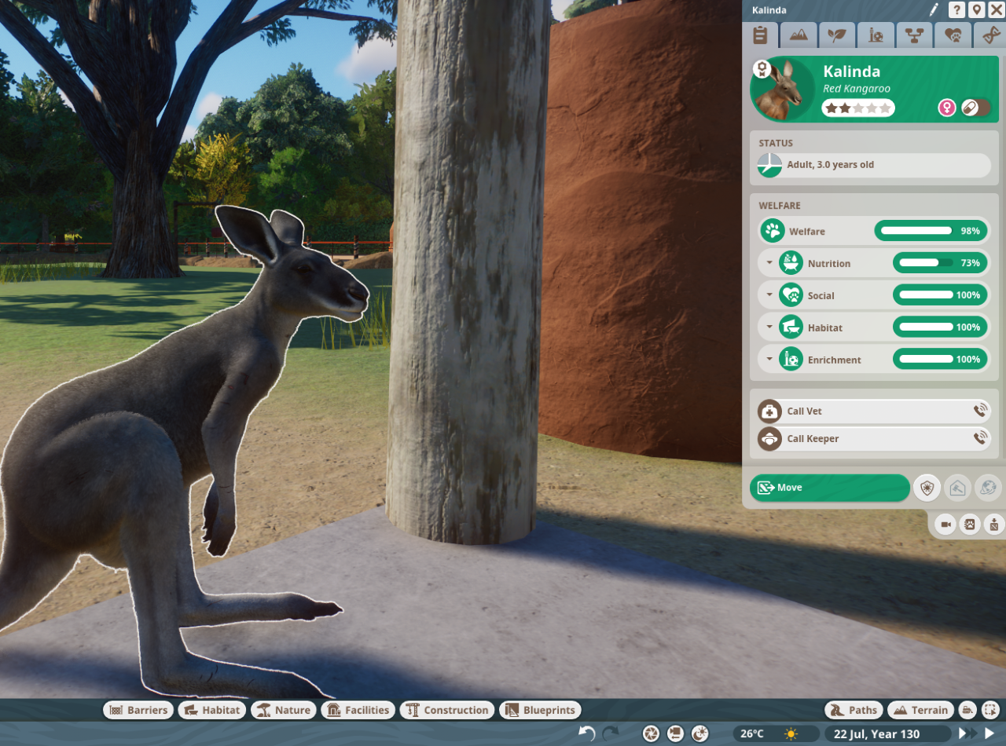Click the Social 100% bar
The image size is (1006, 746).
[x=940, y=295]
